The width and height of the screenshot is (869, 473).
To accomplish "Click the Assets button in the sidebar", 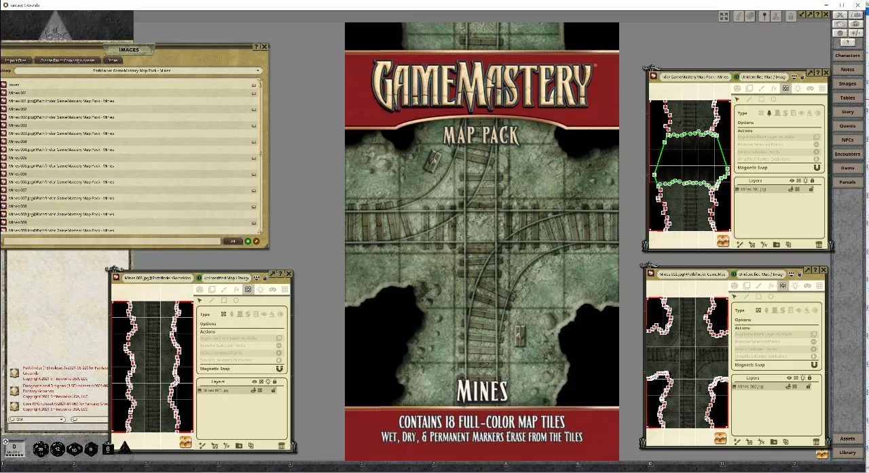I will click(x=847, y=439).
